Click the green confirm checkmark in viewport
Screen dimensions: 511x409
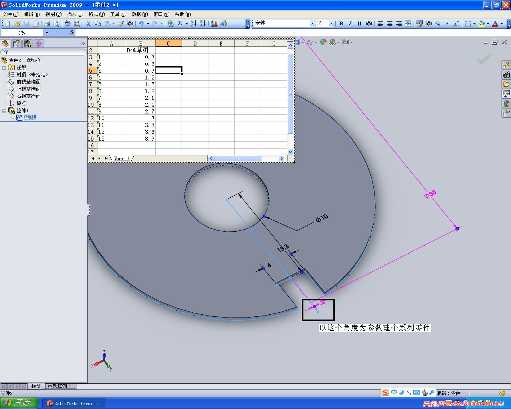483,60
